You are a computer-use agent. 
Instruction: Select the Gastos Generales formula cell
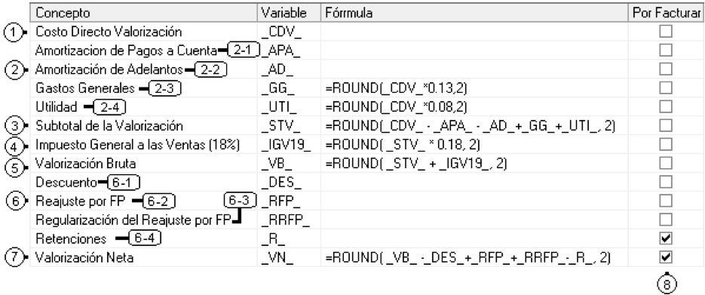pyautogui.click(x=474, y=88)
